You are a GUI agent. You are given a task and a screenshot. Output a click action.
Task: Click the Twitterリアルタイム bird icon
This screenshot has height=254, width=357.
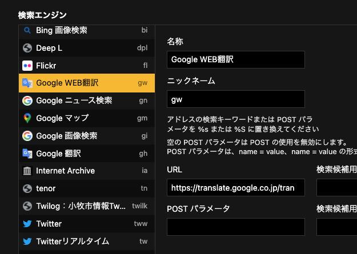coord(27,241)
